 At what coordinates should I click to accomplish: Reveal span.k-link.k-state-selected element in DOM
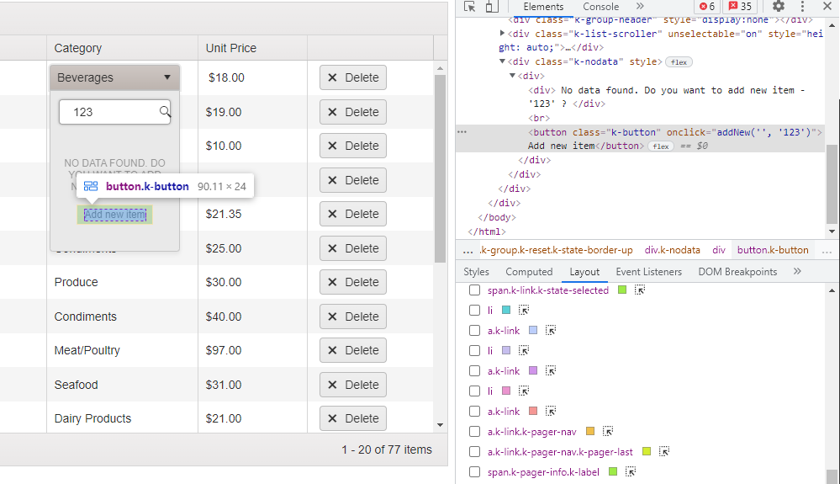pyautogui.click(x=640, y=290)
